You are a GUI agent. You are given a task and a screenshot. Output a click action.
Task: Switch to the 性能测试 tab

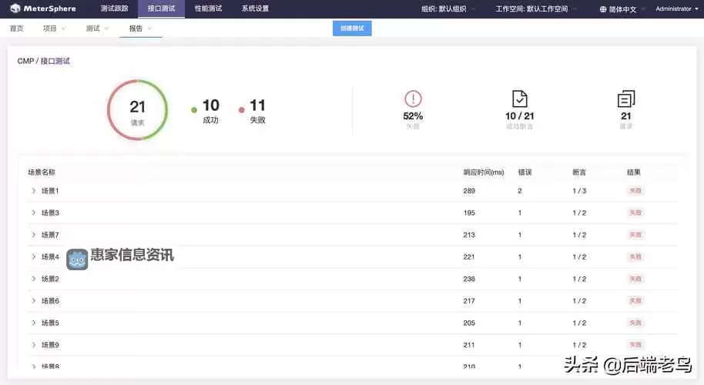[x=208, y=9]
